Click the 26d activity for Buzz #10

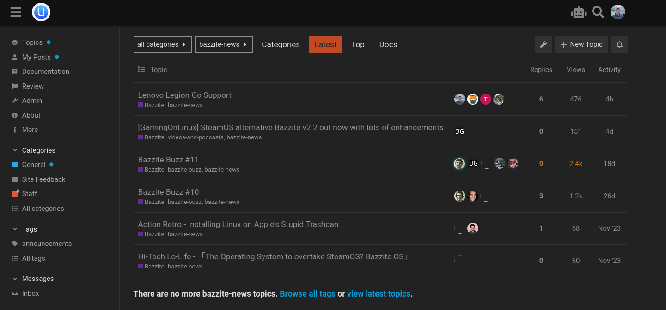point(609,196)
